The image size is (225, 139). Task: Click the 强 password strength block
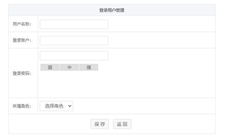tap(88, 67)
